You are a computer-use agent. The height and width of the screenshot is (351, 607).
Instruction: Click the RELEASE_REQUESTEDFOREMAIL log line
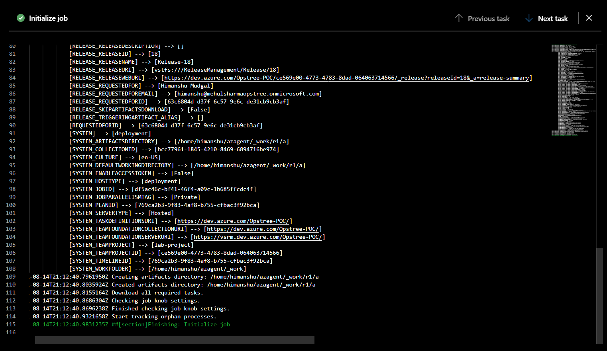tap(195, 94)
